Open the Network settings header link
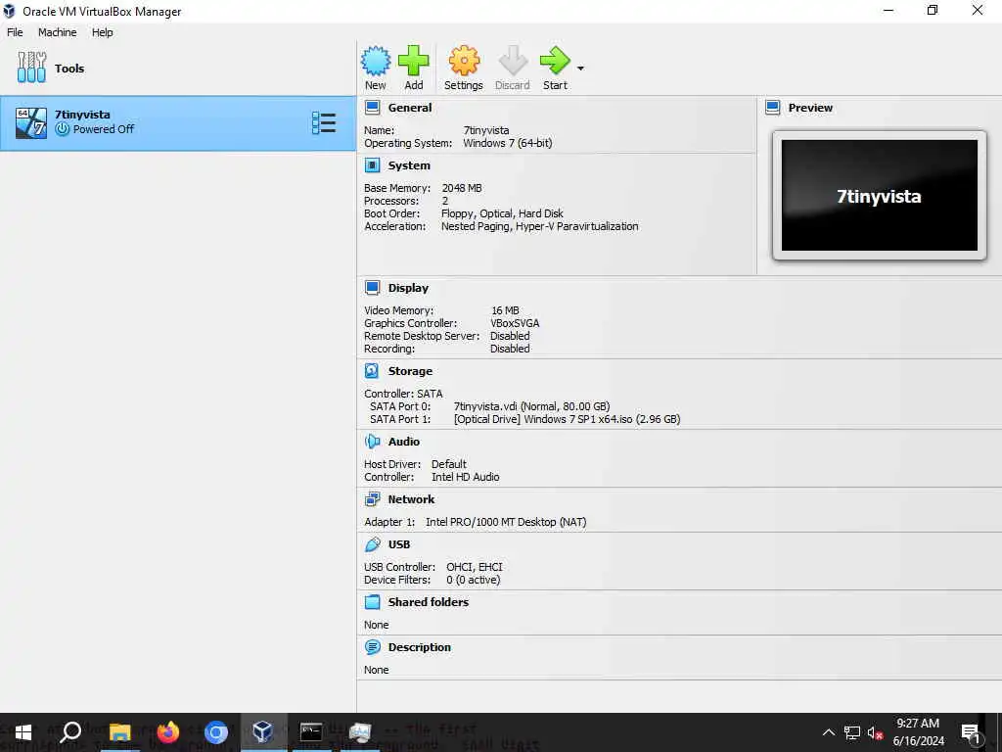Viewport: 1002px width, 752px height. 411,499
